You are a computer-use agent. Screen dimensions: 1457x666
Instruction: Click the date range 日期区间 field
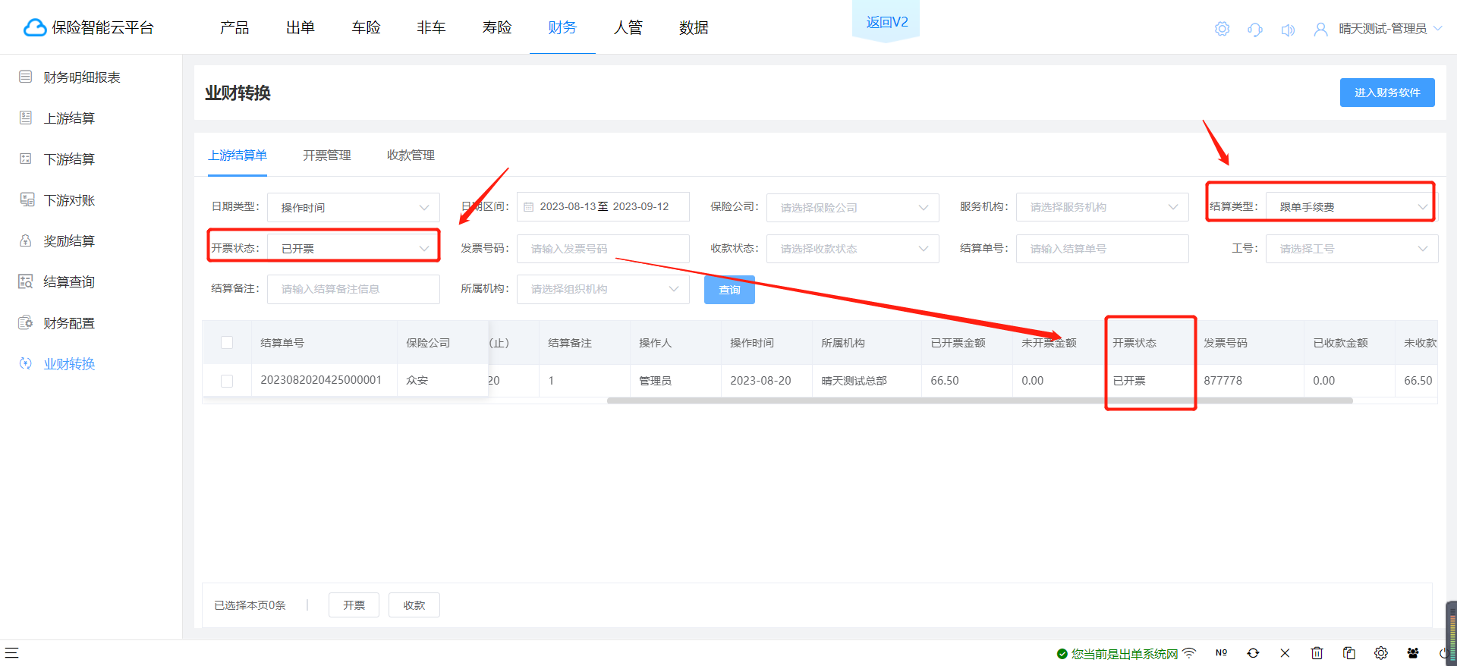click(603, 206)
